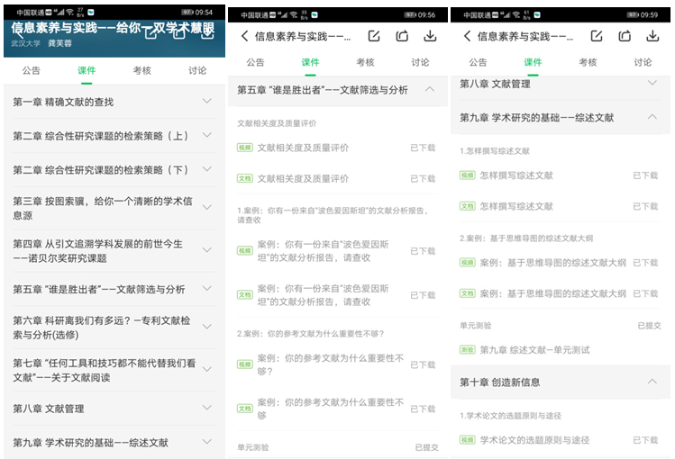Tap 已提交 status beside 单元测验 in right screen
This screenshot has height=459, width=675.
click(649, 326)
